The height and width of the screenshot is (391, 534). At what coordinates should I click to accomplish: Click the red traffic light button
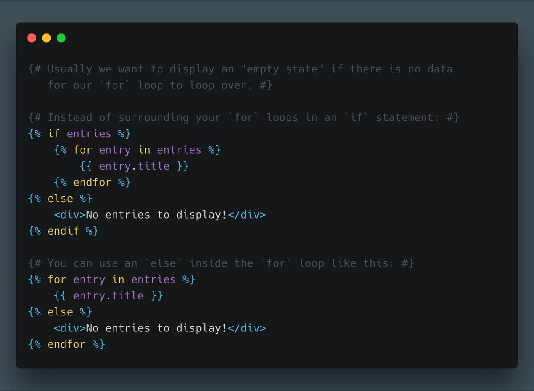point(32,38)
